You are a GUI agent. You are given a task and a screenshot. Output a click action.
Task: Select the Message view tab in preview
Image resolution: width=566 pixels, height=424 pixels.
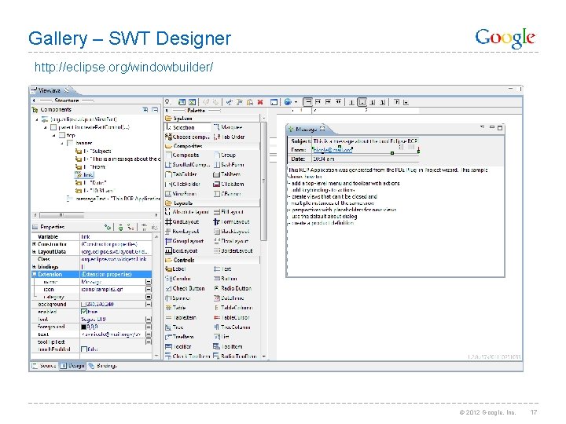tap(307, 129)
